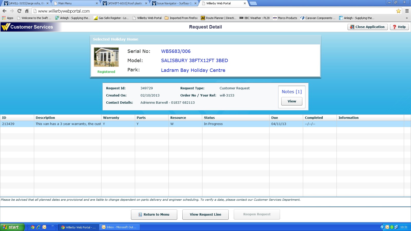This screenshot has width=411, height=231.
Task: Expand hidden system tray icons arrow
Action: tap(382, 227)
